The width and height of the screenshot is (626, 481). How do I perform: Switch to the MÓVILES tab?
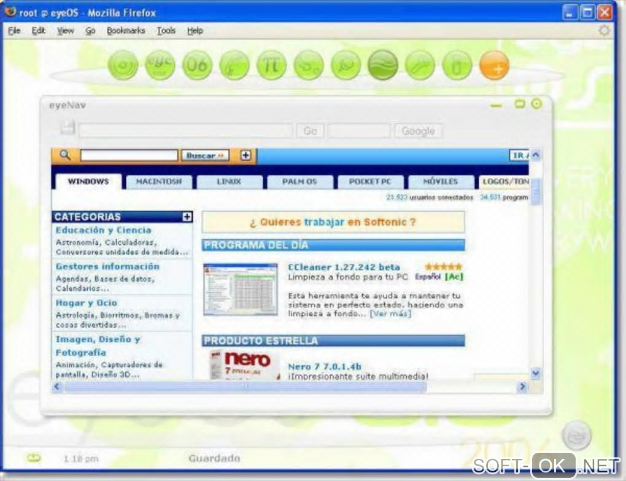coord(441,182)
